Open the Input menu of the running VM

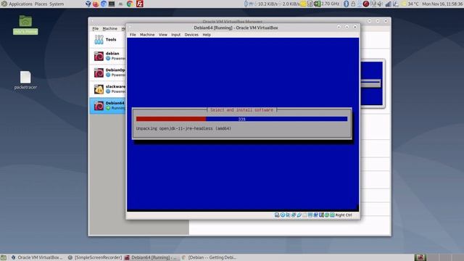175,35
